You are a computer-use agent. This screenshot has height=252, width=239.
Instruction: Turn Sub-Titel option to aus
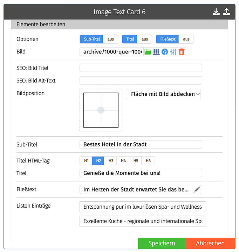click(110, 39)
